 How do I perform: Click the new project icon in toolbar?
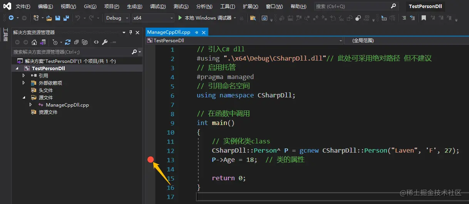(36, 18)
